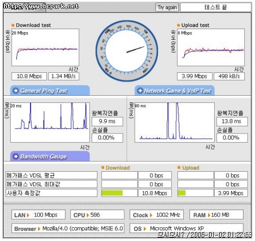The image size is (255, 241).
Task: Click the Download test speed graph
Action: point(45,47)
